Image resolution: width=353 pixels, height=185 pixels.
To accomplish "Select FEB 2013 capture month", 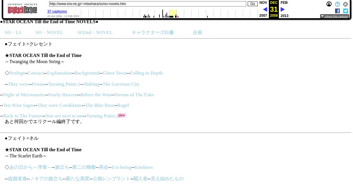I will 284,3.
